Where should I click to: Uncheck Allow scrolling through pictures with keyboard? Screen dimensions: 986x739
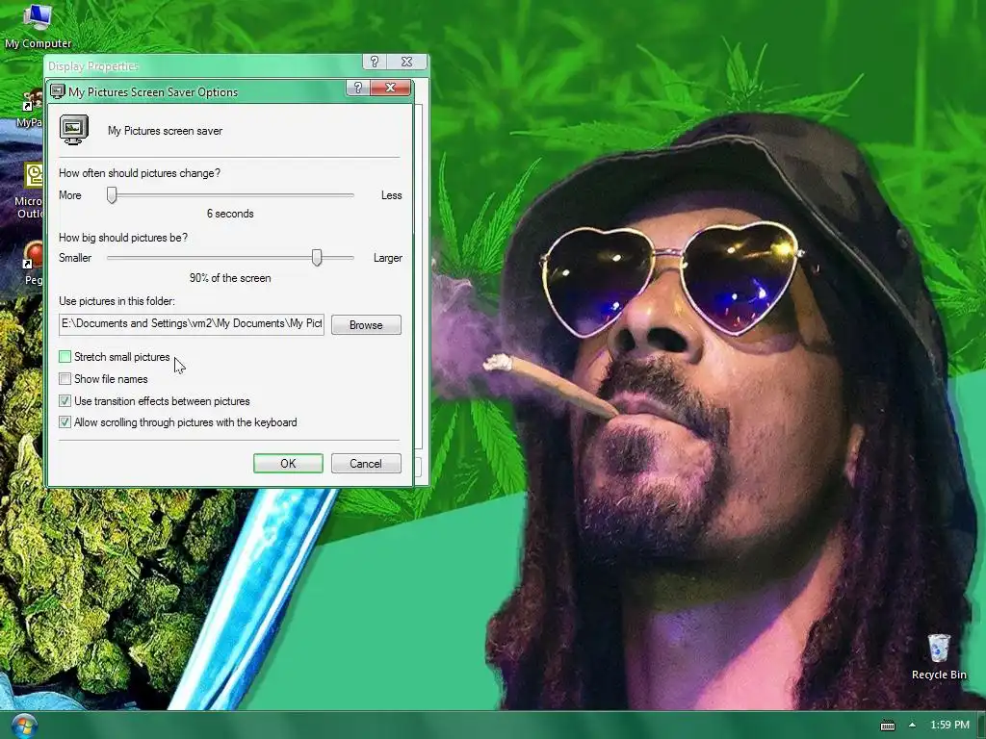point(65,422)
